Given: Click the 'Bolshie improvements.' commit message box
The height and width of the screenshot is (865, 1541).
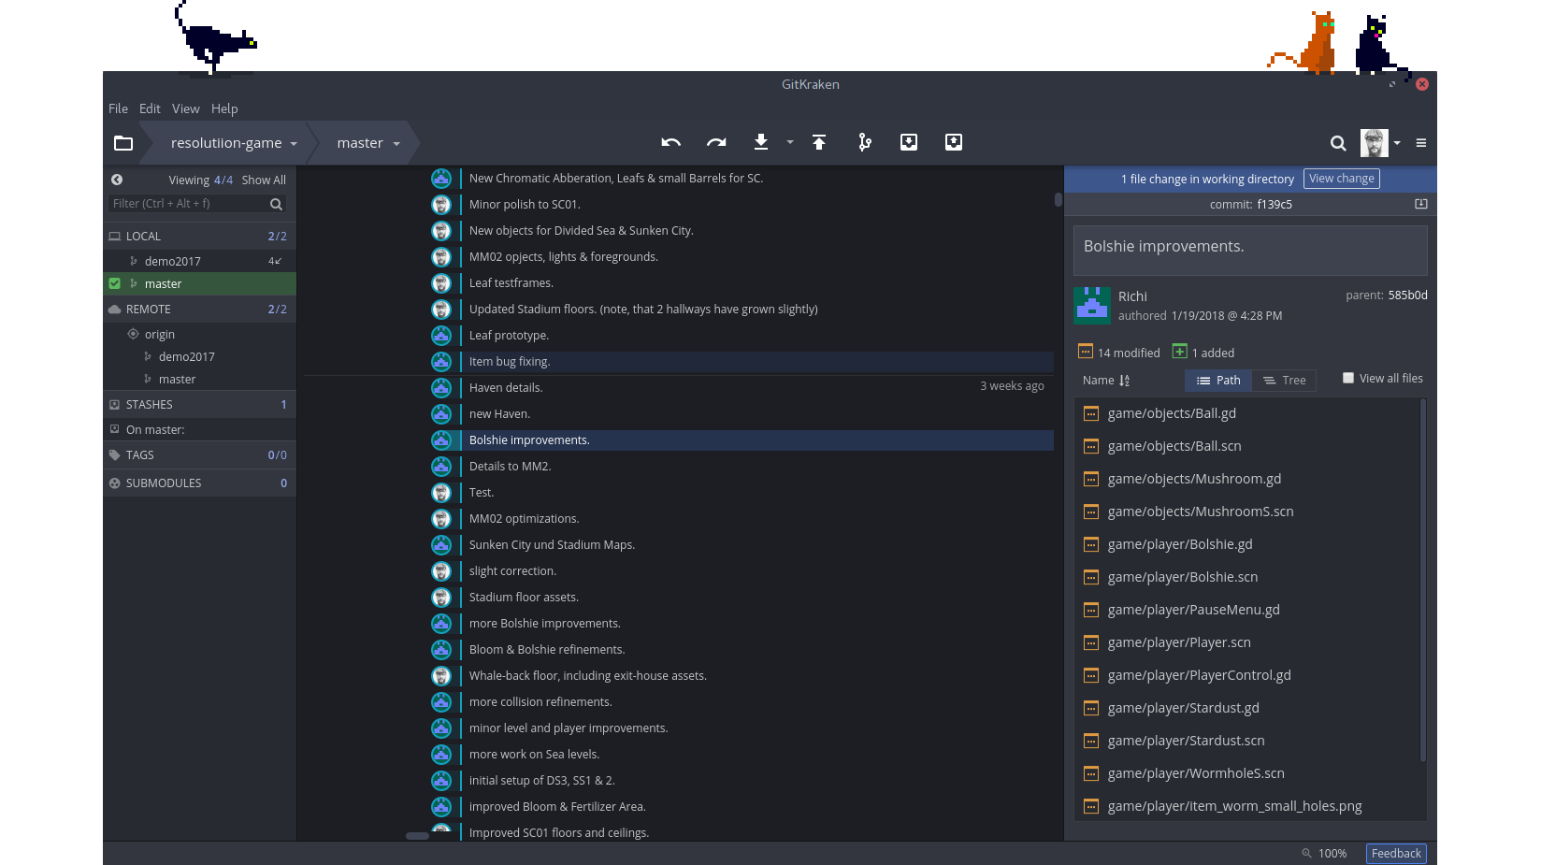Looking at the screenshot, I should coord(1250,250).
